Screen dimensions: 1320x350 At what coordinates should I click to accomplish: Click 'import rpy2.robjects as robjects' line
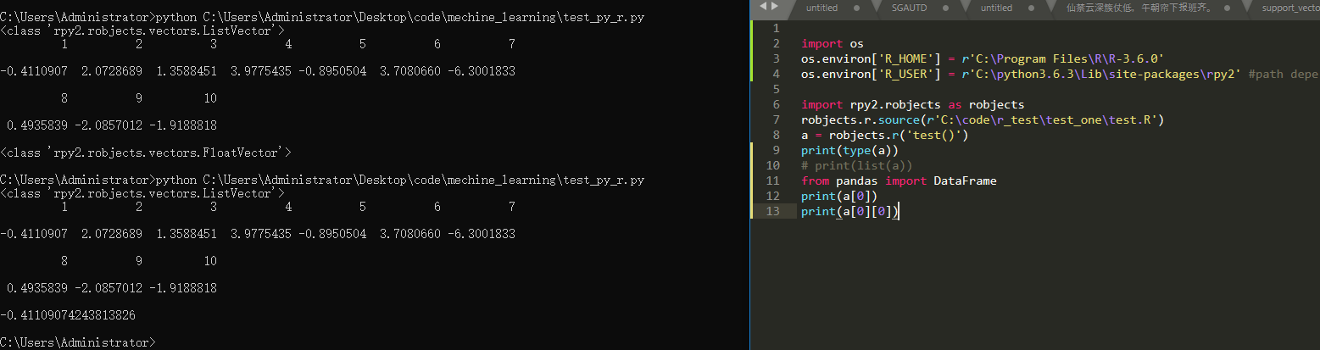coord(912,104)
